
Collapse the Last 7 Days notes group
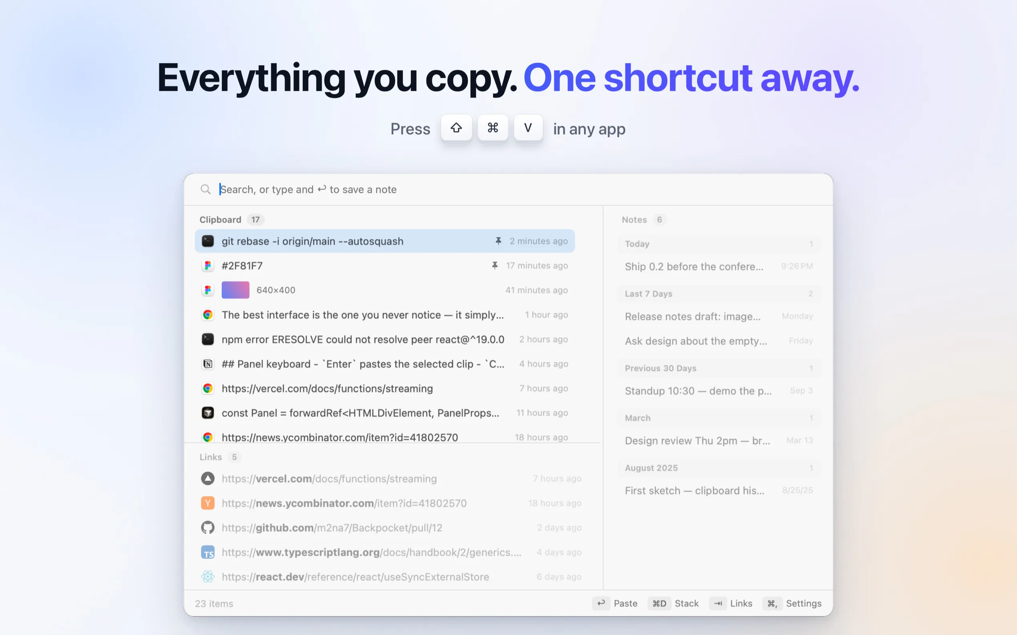[719, 294]
